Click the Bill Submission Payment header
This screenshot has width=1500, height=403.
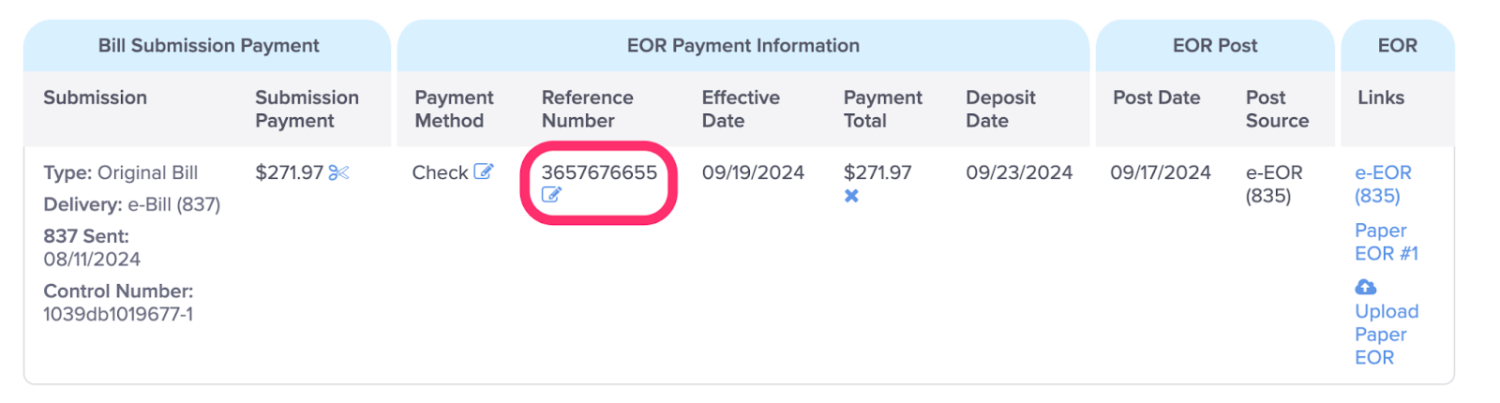[208, 45]
